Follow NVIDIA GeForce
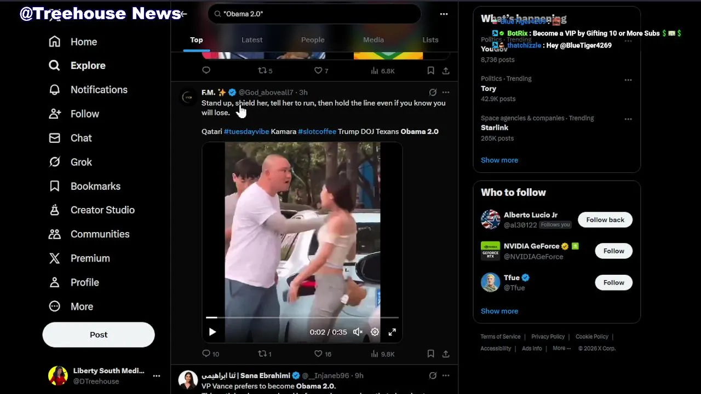The width and height of the screenshot is (701, 394). click(x=613, y=251)
